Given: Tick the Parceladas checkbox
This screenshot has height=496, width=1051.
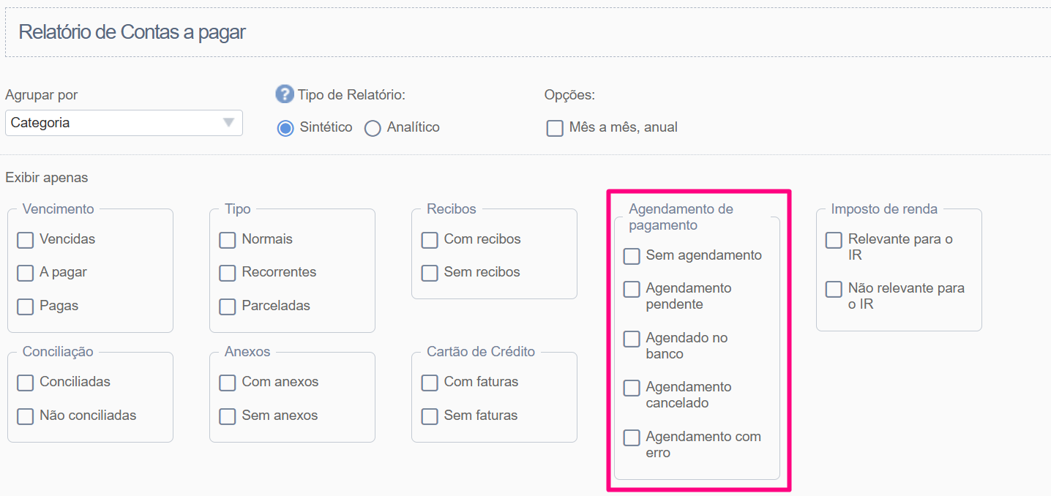Looking at the screenshot, I should click(x=228, y=307).
